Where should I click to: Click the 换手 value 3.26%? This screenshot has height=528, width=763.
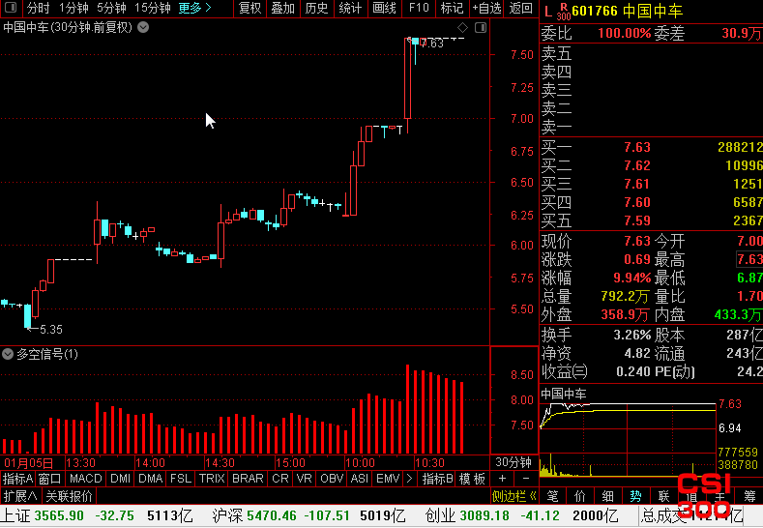tap(631, 335)
